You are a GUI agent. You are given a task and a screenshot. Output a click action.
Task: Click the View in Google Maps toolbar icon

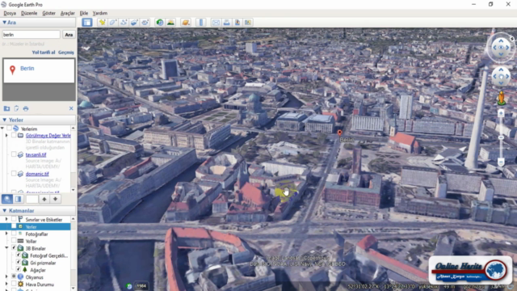[x=248, y=23]
